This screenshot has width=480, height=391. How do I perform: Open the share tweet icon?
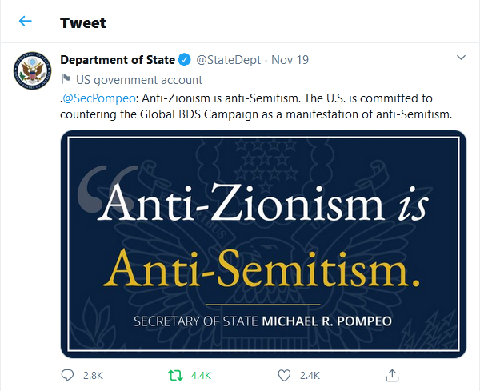tap(392, 374)
